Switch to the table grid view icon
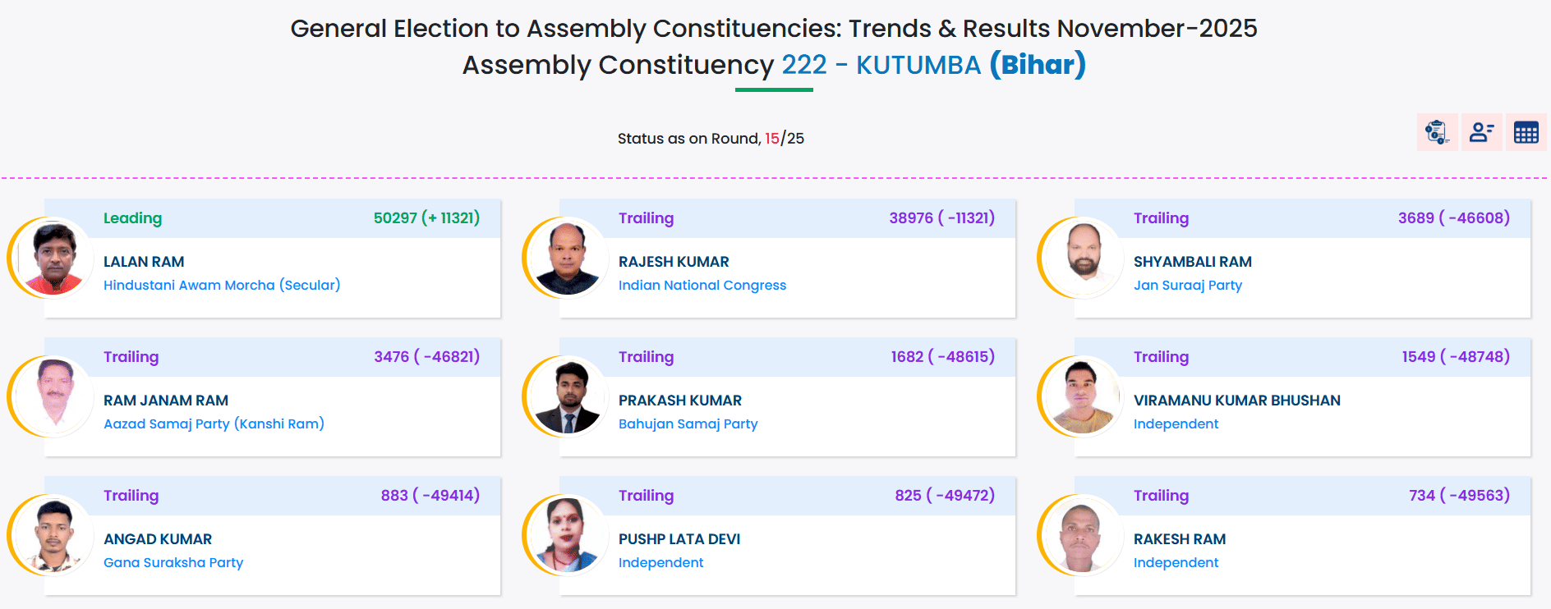This screenshot has height=609, width=1551. coord(1526,132)
